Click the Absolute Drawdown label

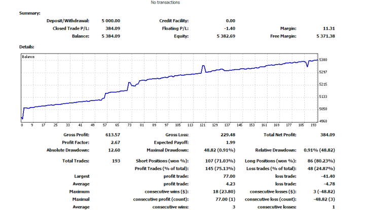[68, 150]
